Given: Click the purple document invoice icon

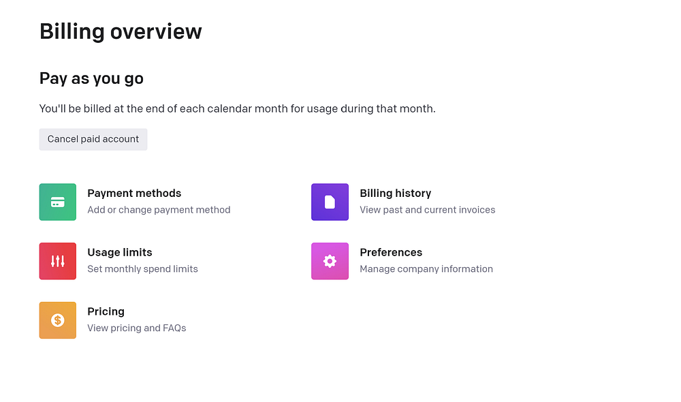Looking at the screenshot, I should click(x=330, y=202).
